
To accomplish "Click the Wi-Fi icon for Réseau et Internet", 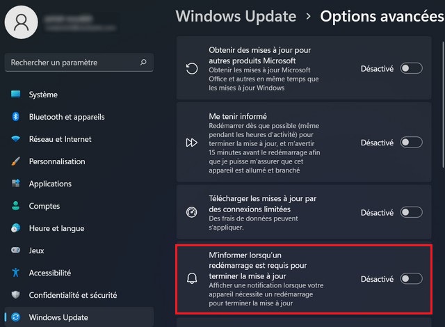I will tap(15, 139).
